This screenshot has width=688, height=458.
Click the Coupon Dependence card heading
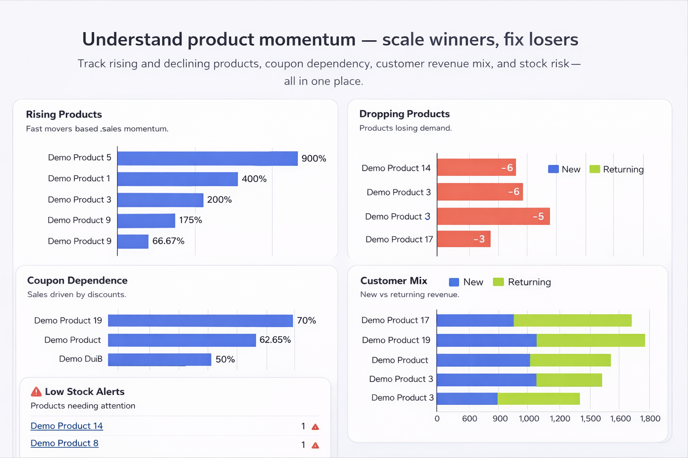pyautogui.click(x=77, y=280)
